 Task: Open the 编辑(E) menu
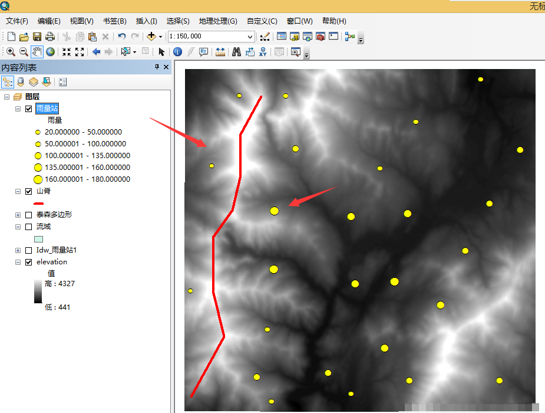pos(49,21)
